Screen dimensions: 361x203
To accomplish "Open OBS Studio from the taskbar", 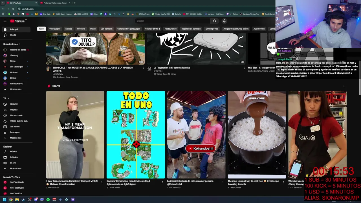I will [29, 200].
